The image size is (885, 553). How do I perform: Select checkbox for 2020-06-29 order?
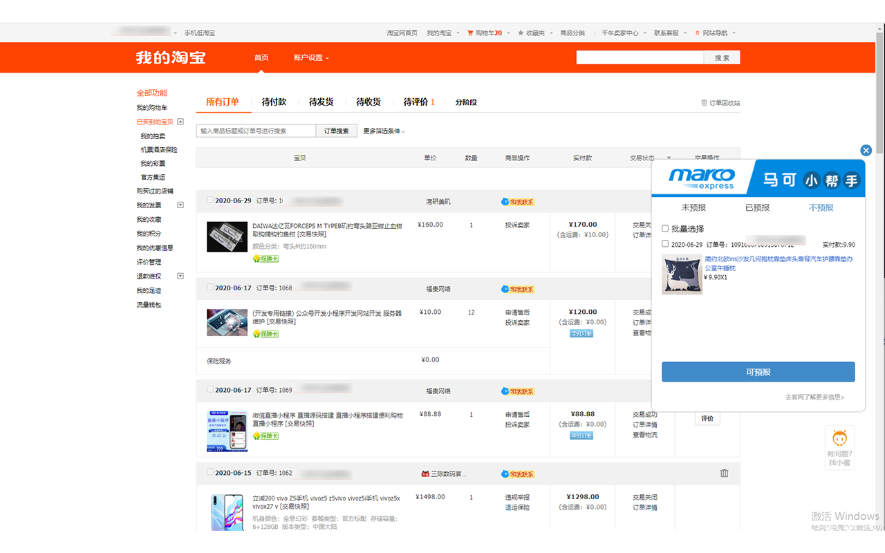210,200
